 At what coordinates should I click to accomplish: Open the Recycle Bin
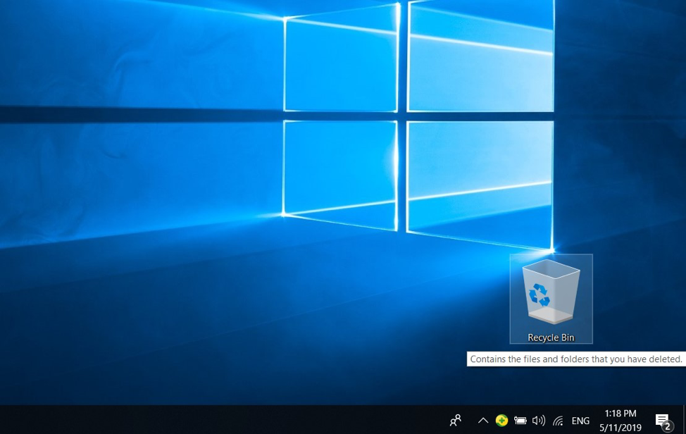[x=551, y=292]
